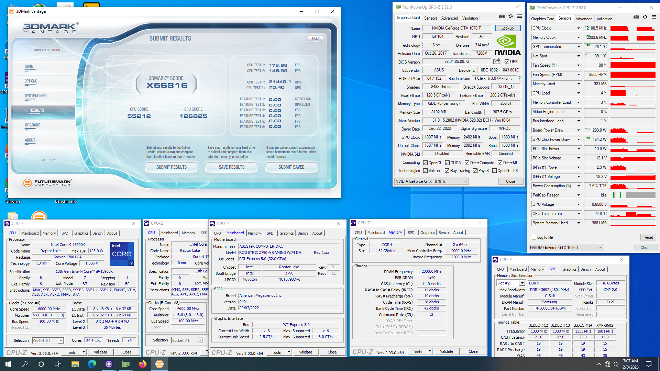Toggle the Ray Tracing checkbox
This screenshot has width=660, height=371.
pos(447,171)
